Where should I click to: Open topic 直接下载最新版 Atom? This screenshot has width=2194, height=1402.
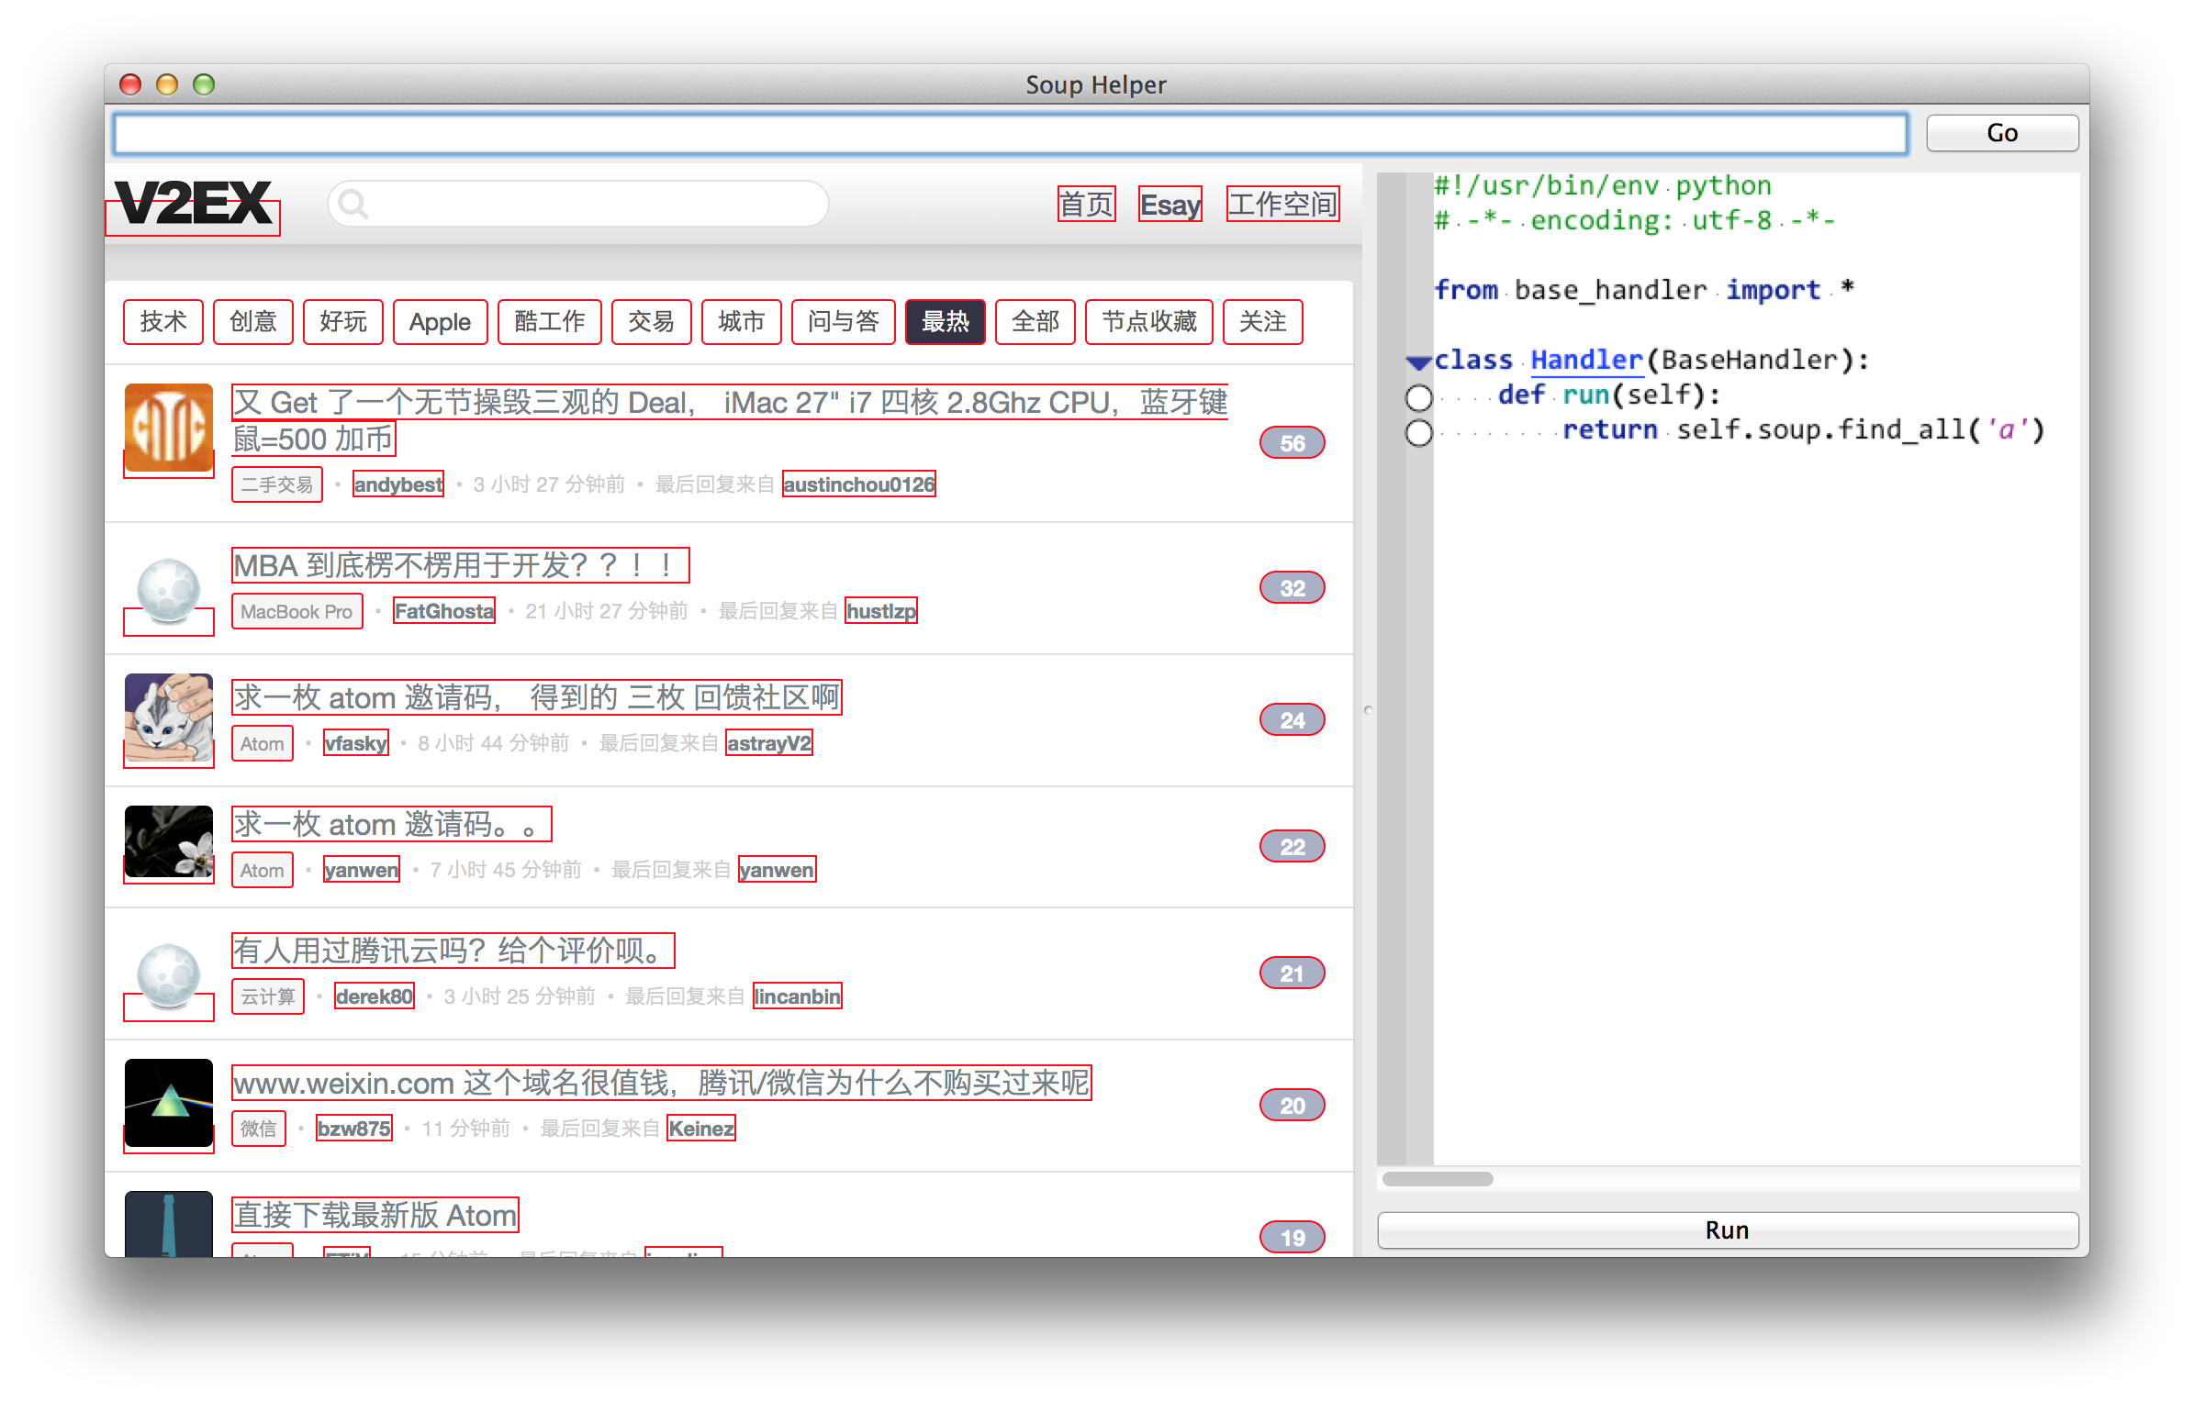375,1215
